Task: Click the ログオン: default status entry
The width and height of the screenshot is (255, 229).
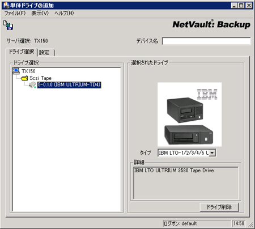Action: pyautogui.click(x=197, y=223)
